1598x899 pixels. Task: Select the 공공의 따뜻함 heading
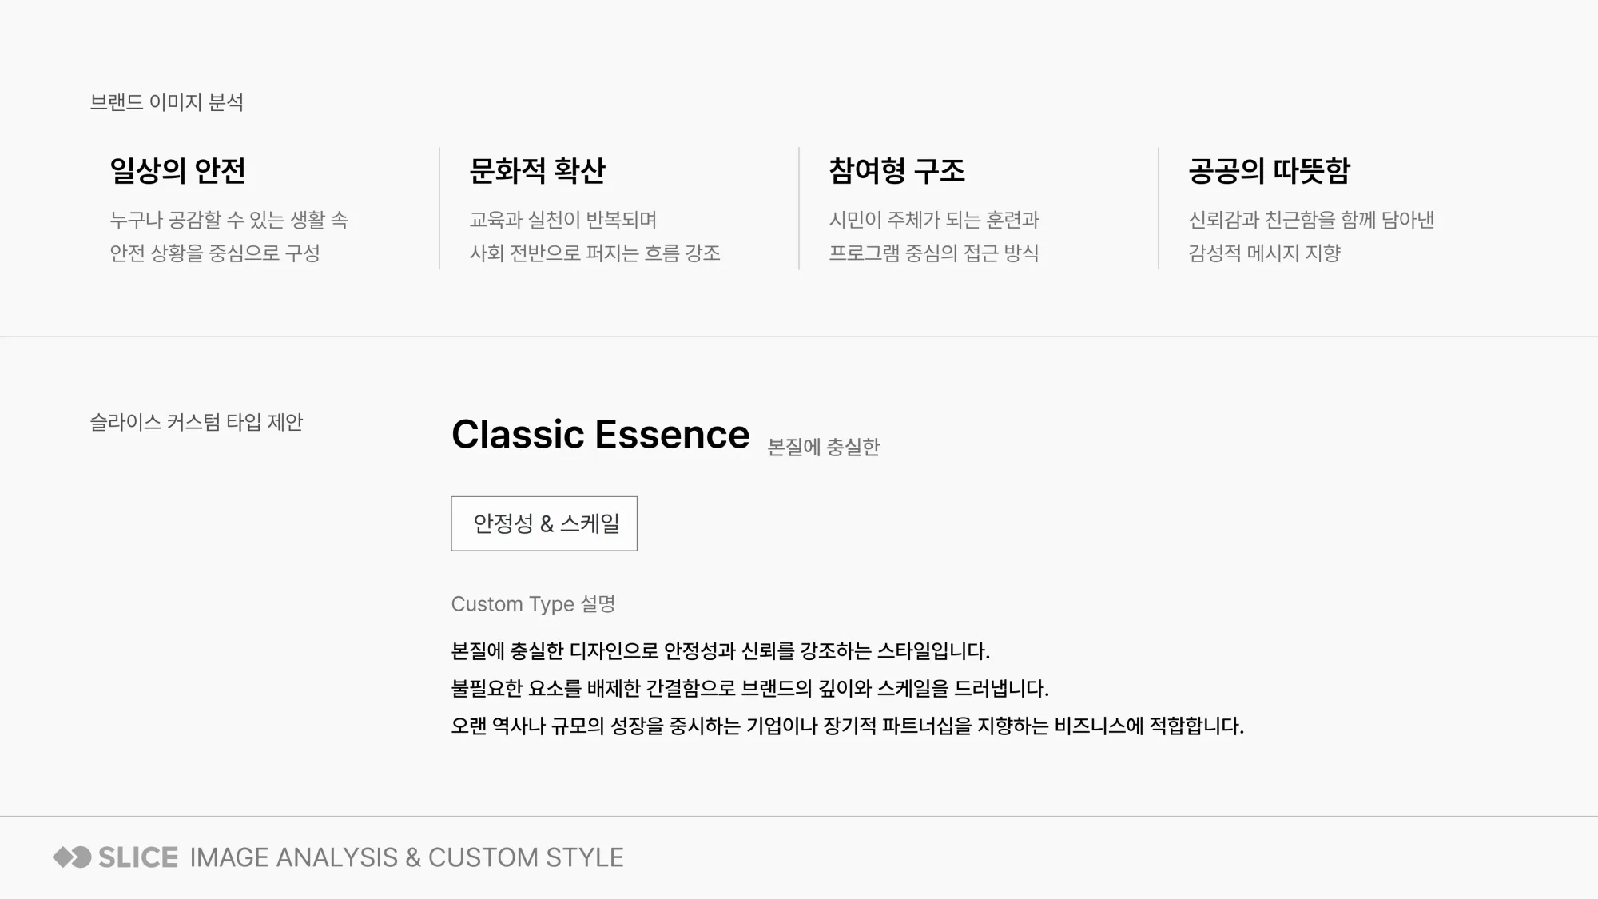click(1269, 170)
